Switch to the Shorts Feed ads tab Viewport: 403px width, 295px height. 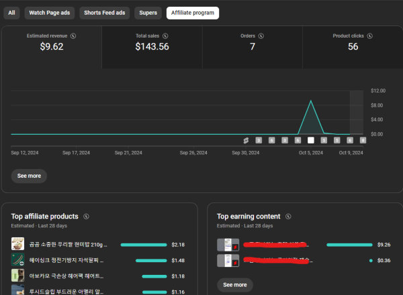point(104,13)
